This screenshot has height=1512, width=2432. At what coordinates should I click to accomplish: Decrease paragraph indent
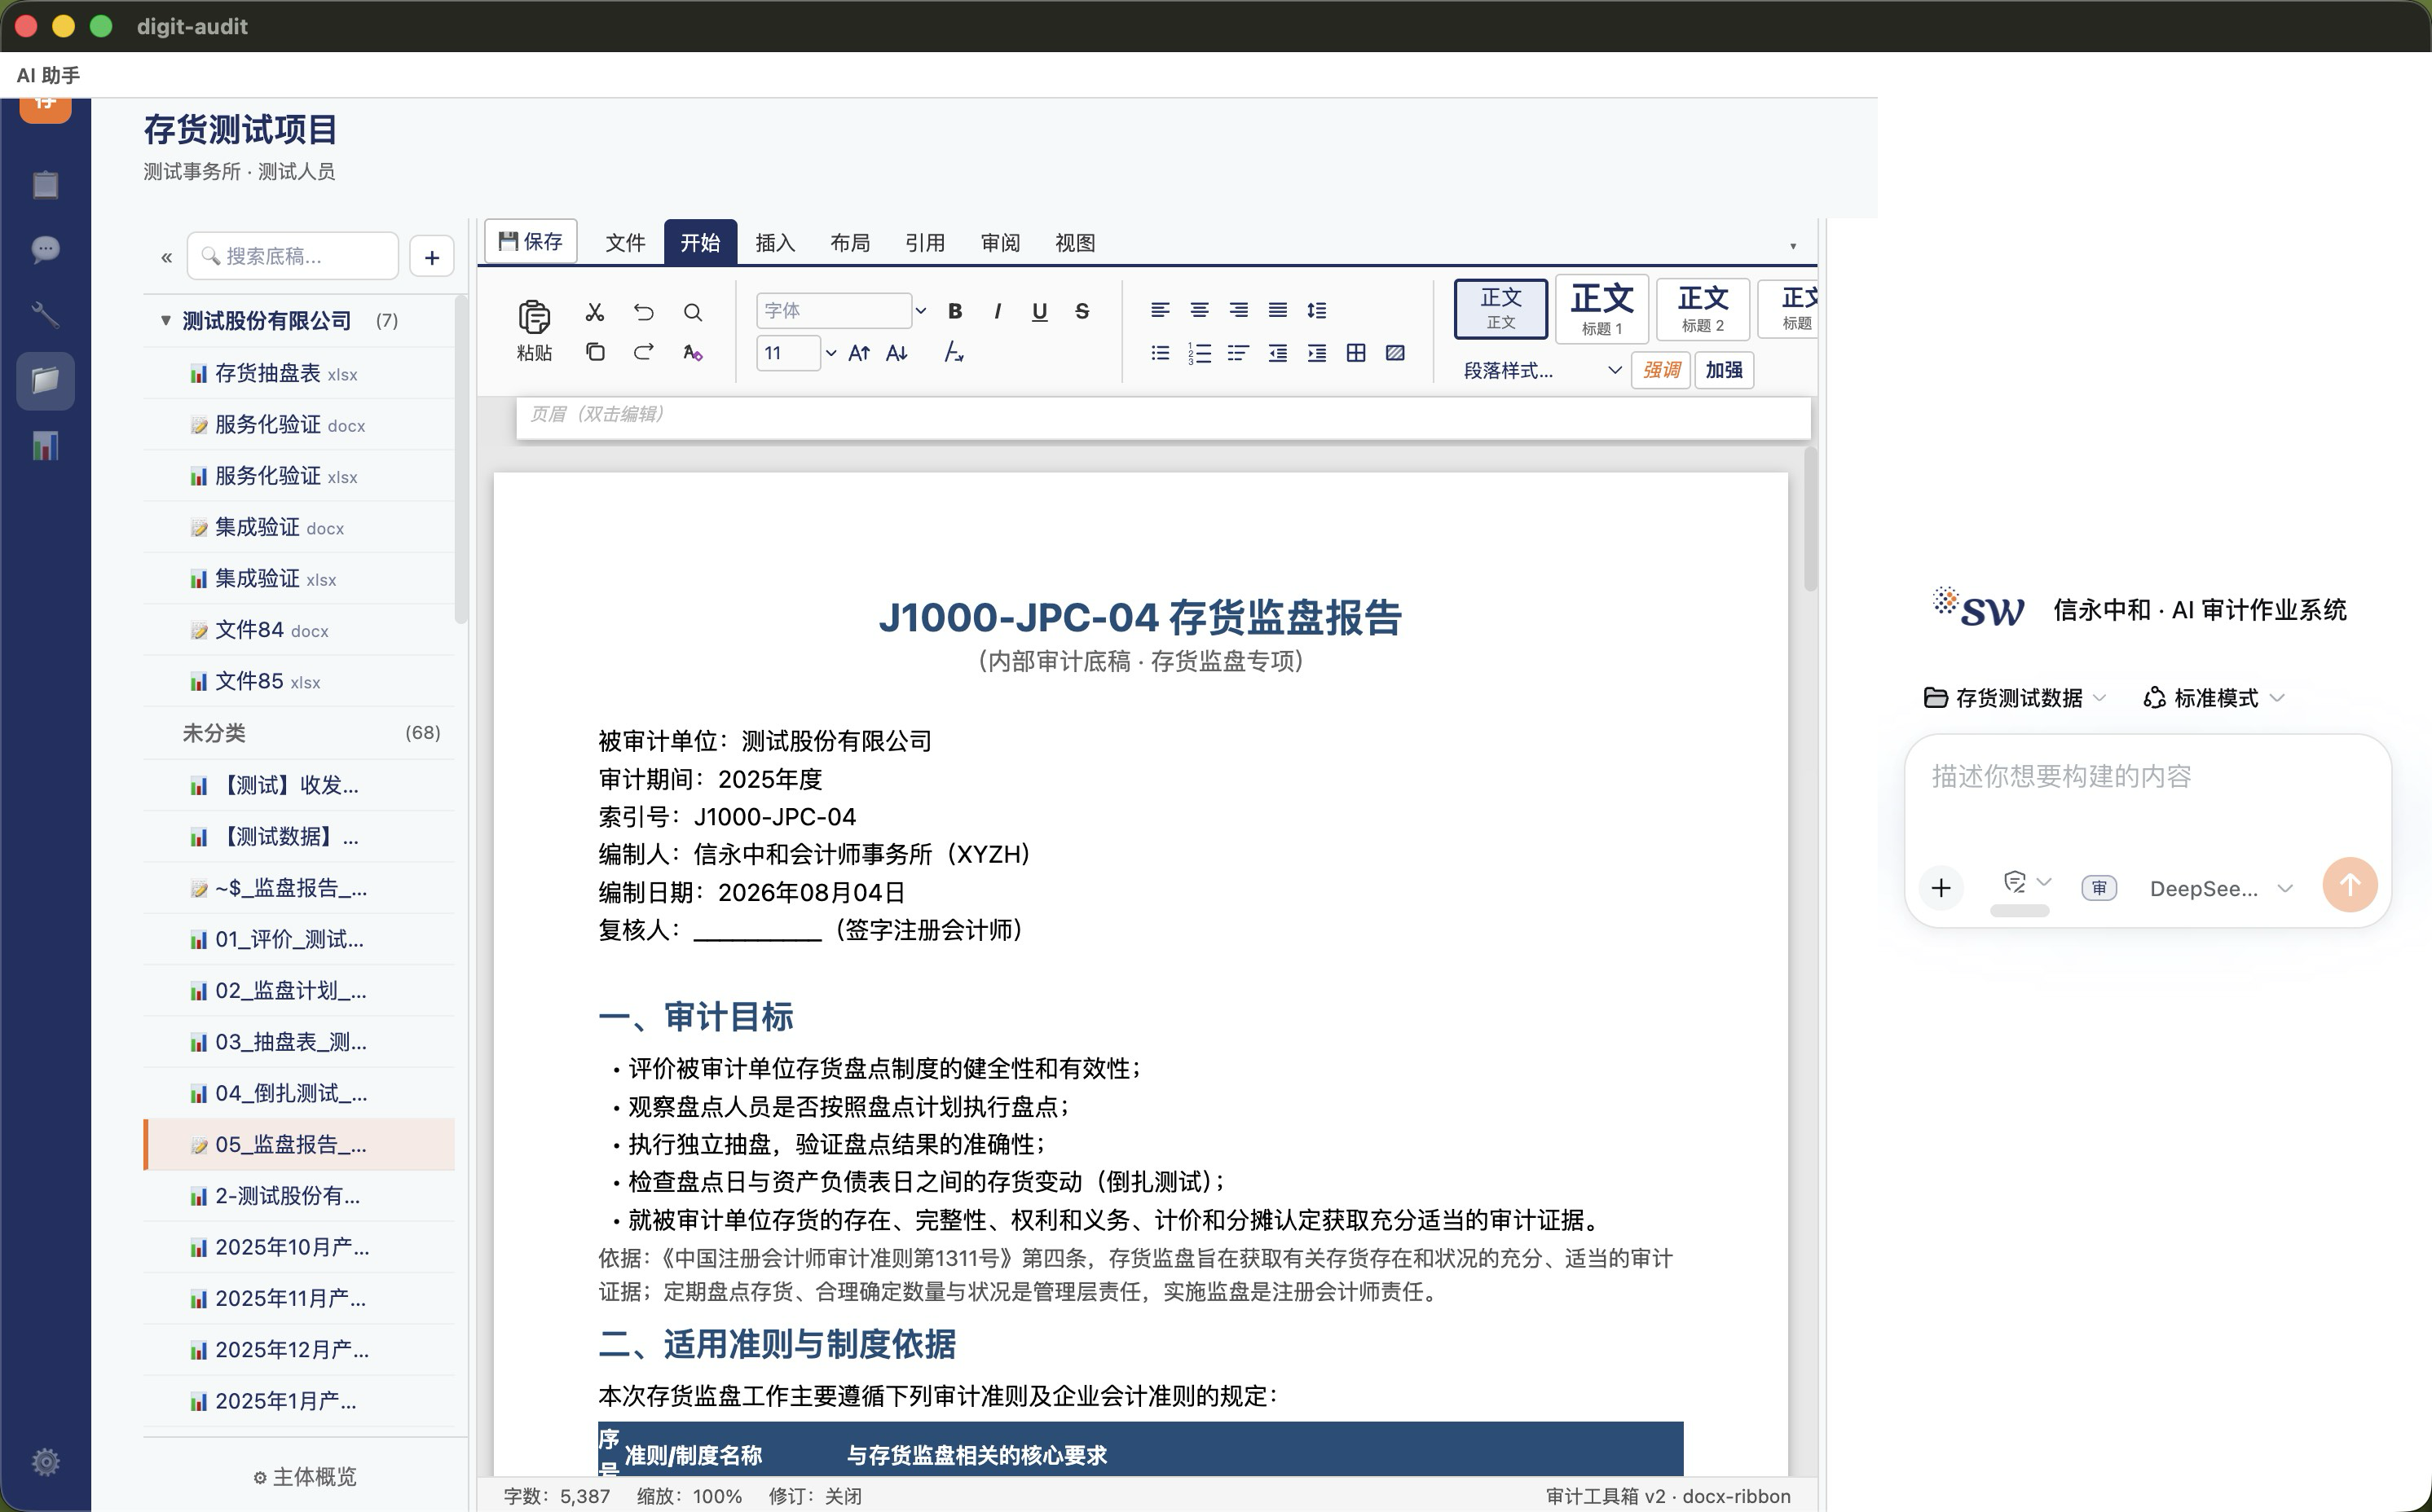tap(1277, 352)
